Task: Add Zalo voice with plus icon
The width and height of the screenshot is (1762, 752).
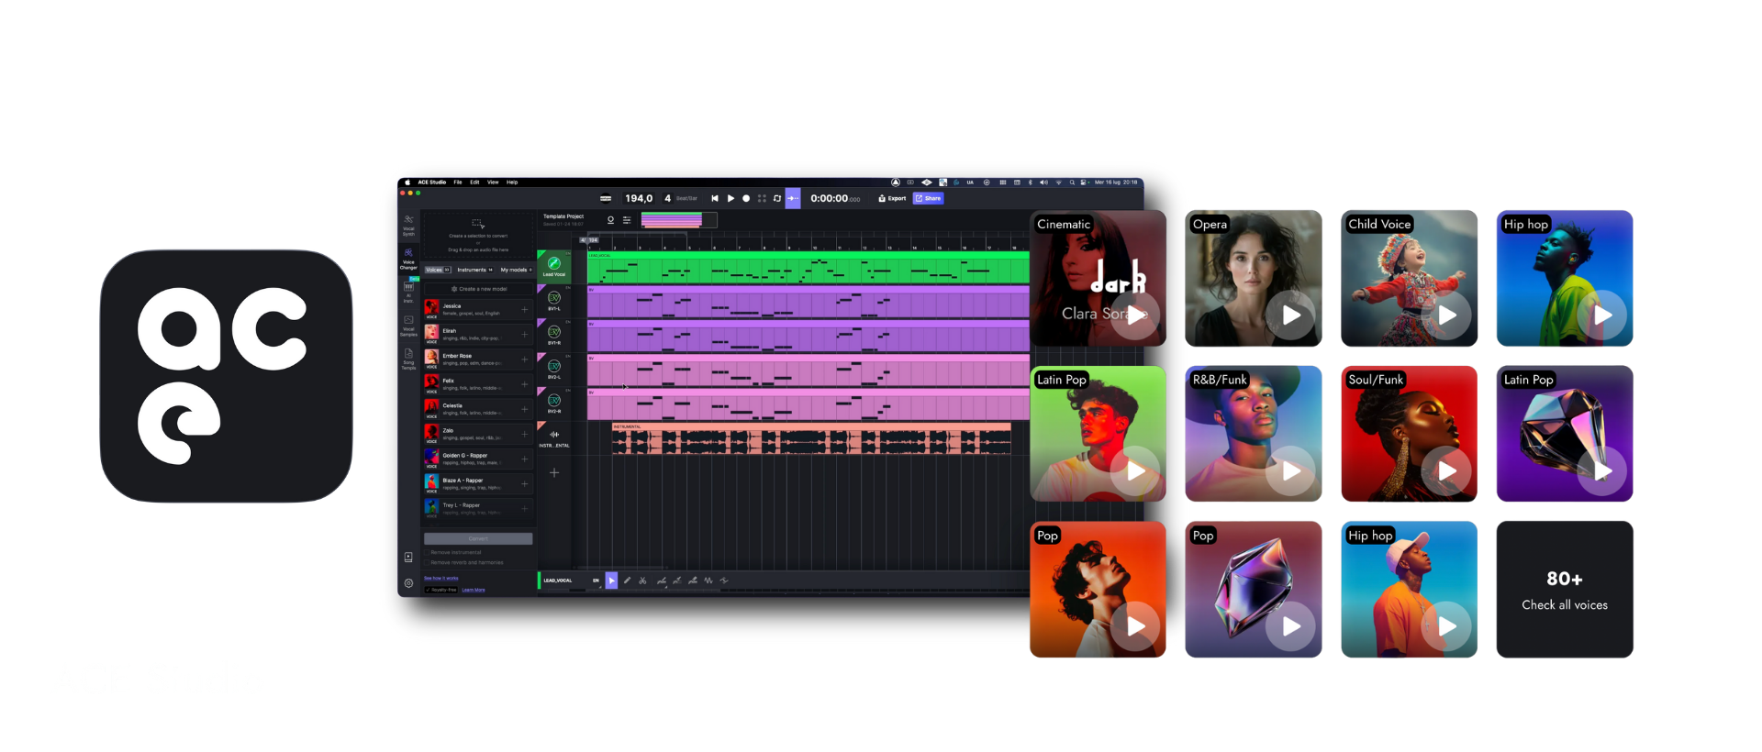Action: pos(525,434)
